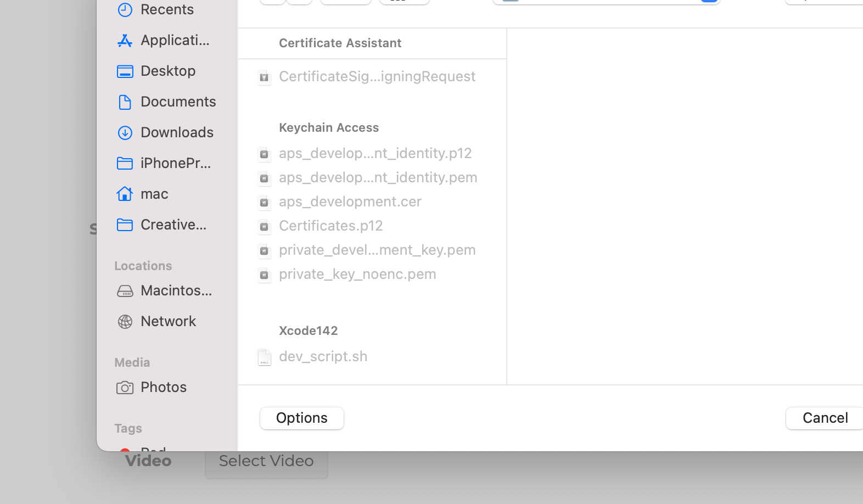Image resolution: width=863 pixels, height=504 pixels.
Task: Select the dev_script.sh file
Action: click(323, 356)
